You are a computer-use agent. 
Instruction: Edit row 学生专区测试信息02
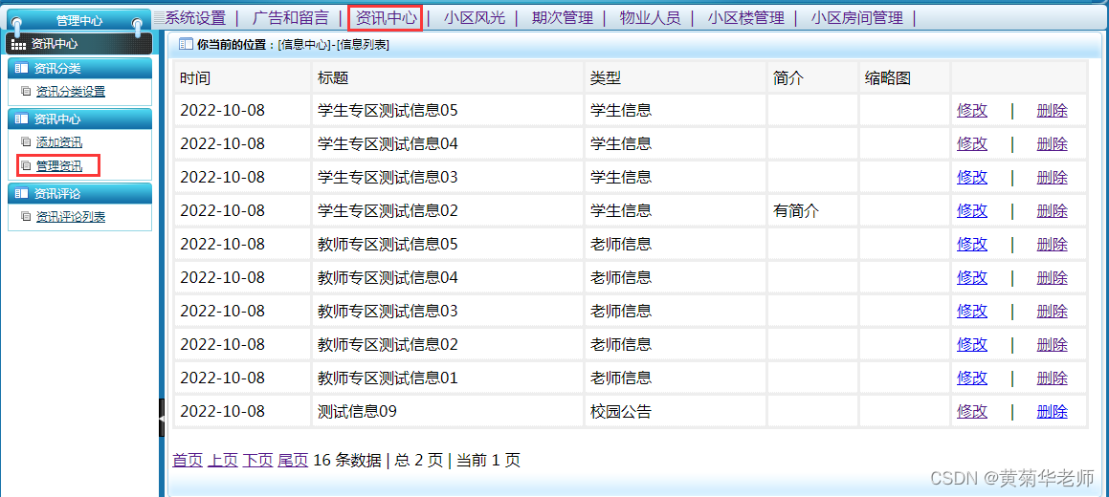[972, 210]
